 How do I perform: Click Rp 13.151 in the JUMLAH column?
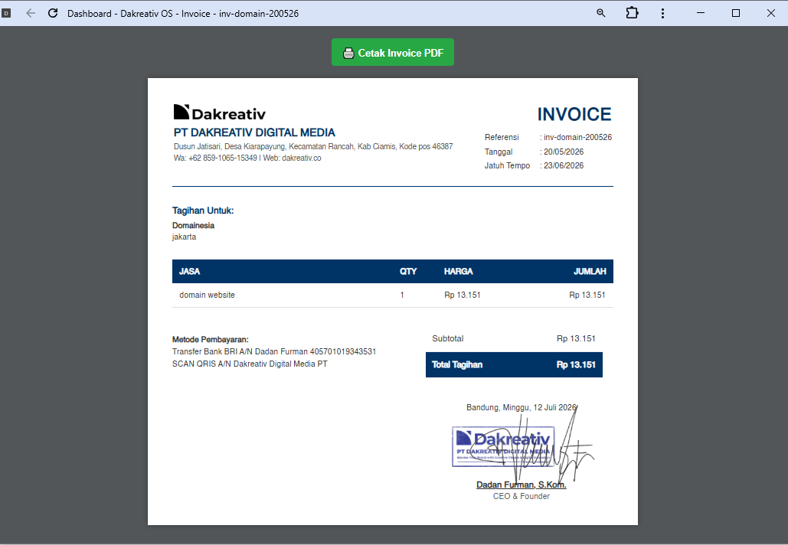point(587,295)
